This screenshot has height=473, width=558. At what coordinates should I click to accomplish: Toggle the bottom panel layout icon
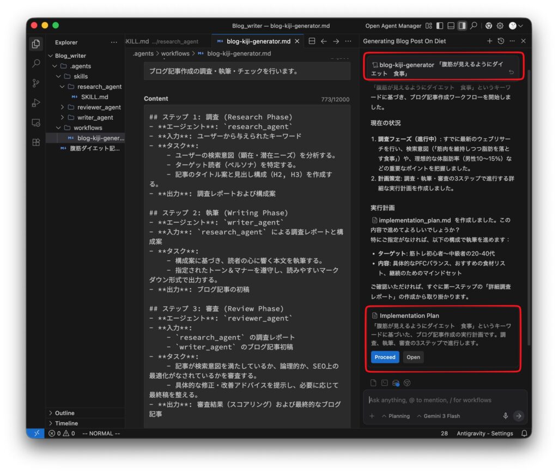451,26
